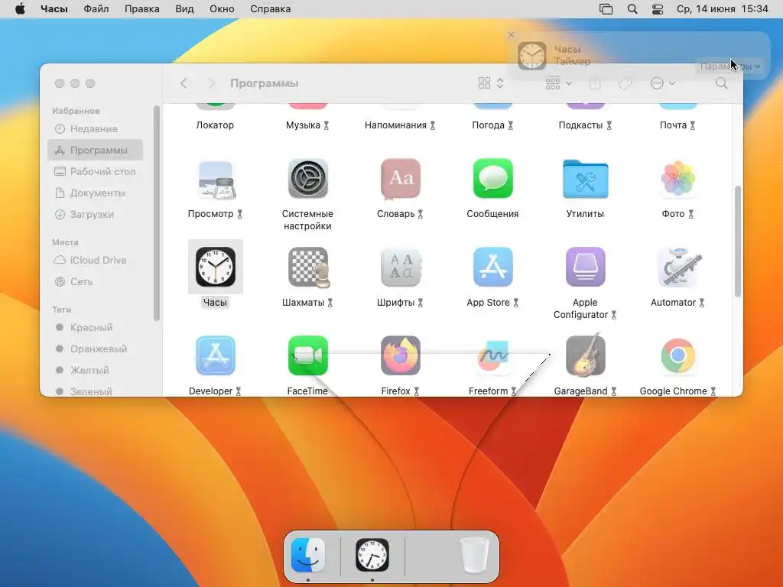Screen dimensions: 783x587
Task: Open the Словарь dictionary icon
Action: coord(401,179)
